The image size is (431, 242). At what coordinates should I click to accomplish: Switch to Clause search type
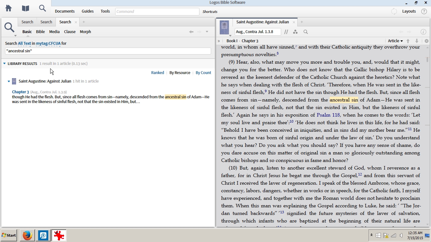click(70, 32)
